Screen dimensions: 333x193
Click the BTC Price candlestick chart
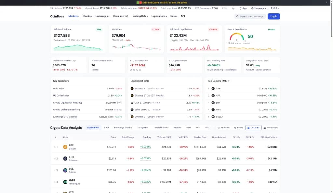tap(136, 47)
